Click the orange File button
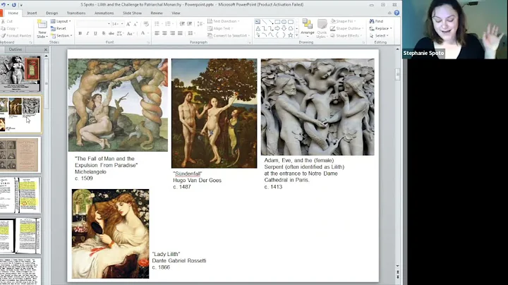This screenshot has width=508, height=285. click(x=1, y=13)
